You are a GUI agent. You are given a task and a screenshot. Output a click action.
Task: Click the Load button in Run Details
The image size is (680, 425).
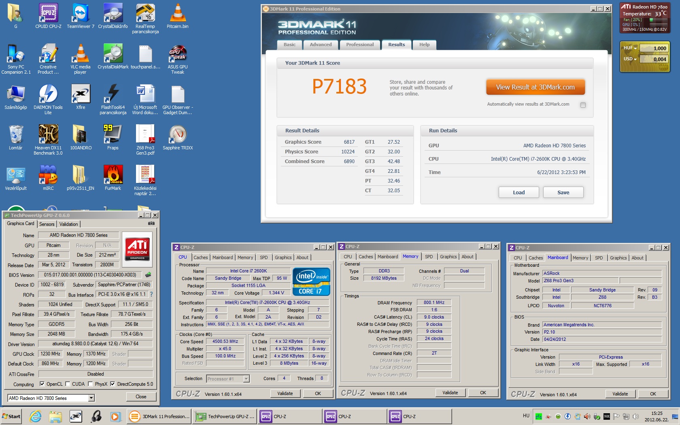point(518,192)
